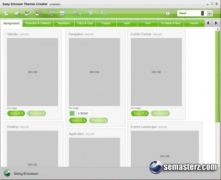The height and width of the screenshot is (180, 221).
Task: Click the Standby section title
Action: click(12, 34)
